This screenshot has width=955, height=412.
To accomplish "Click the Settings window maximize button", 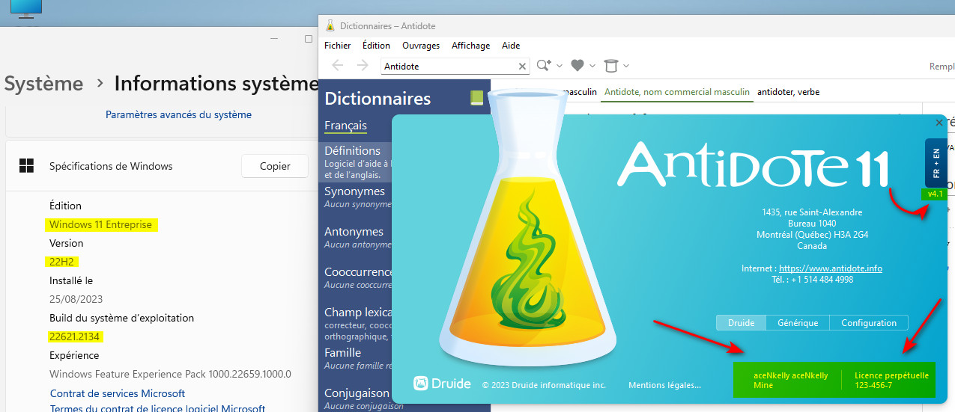I will [309, 38].
